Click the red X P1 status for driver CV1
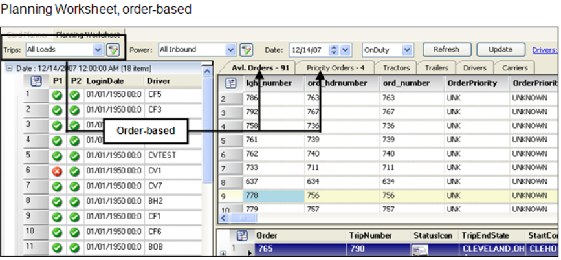 coord(57,171)
